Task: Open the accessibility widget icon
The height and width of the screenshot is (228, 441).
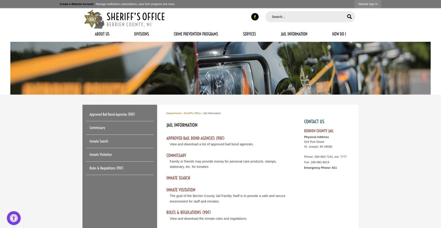Action: coord(14,218)
